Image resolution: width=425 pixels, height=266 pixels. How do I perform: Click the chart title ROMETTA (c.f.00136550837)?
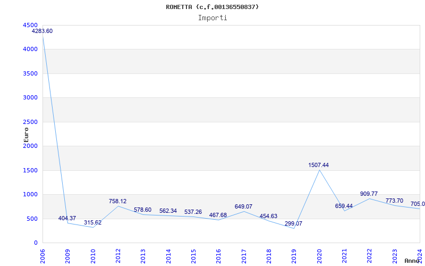[x=212, y=7]
